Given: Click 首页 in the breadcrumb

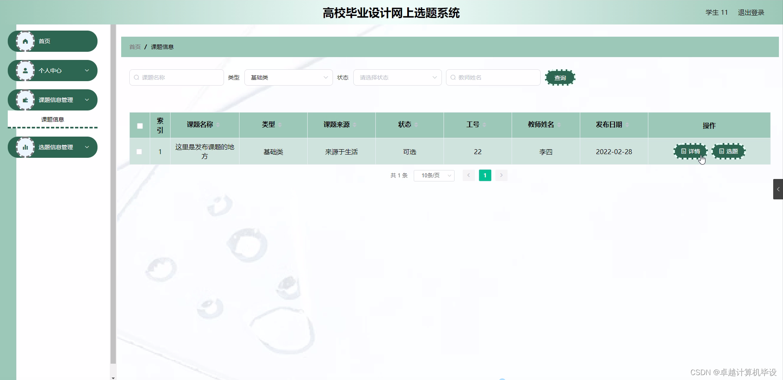Looking at the screenshot, I should click(x=135, y=46).
